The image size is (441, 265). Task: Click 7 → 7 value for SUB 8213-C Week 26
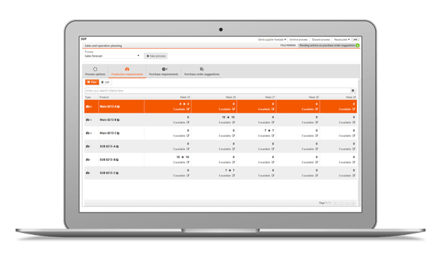[x=230, y=170]
